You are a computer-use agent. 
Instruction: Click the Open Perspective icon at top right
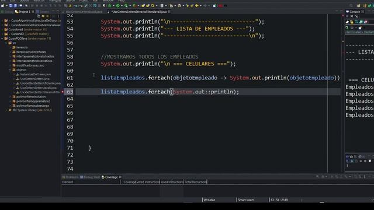(358, 5)
